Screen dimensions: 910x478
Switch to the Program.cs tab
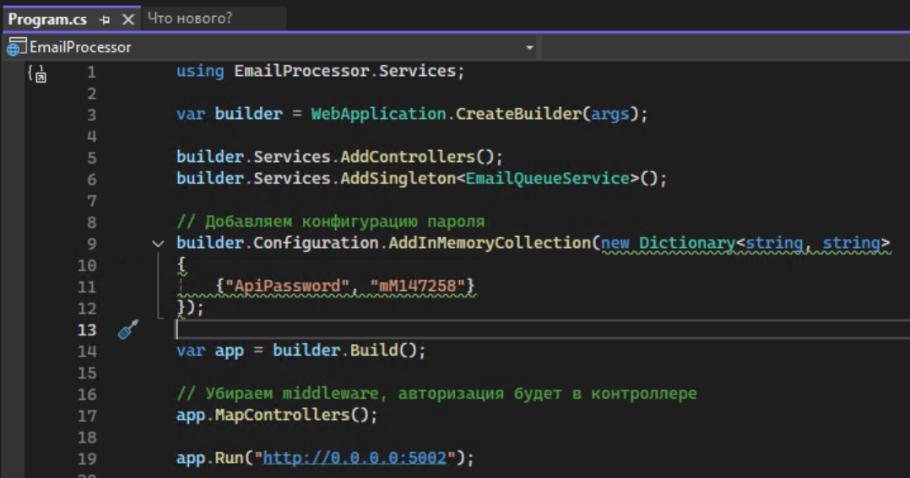pyautogui.click(x=47, y=19)
